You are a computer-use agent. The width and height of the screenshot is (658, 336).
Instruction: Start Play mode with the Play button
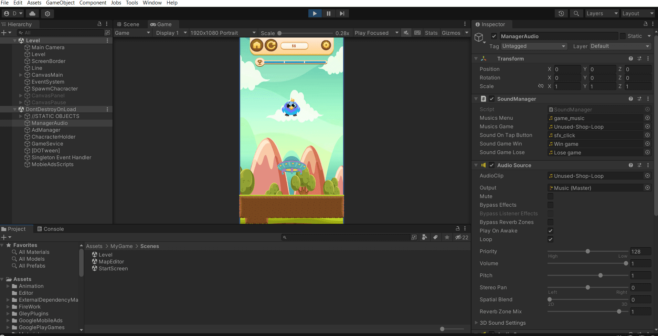[x=315, y=13]
